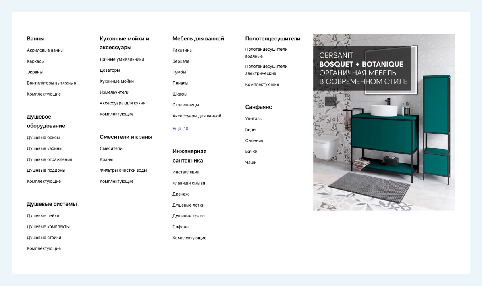
Task: Go to "Полотенцесушители электрические"
Action: pyautogui.click(x=266, y=70)
